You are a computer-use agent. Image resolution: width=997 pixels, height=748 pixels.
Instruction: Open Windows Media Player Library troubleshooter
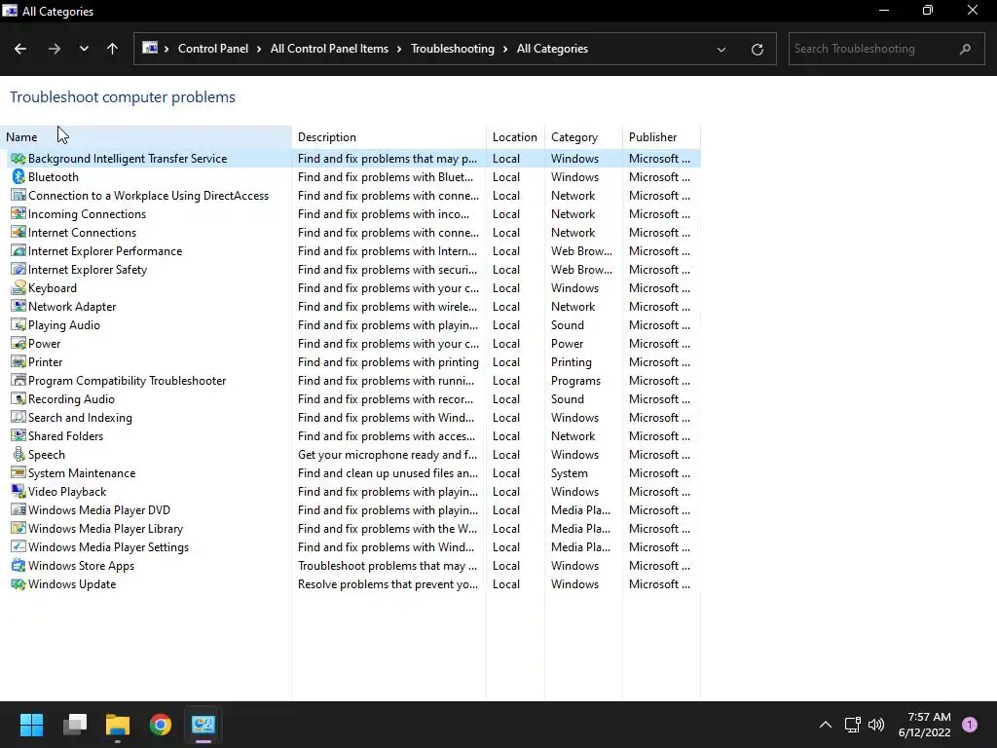click(x=105, y=529)
